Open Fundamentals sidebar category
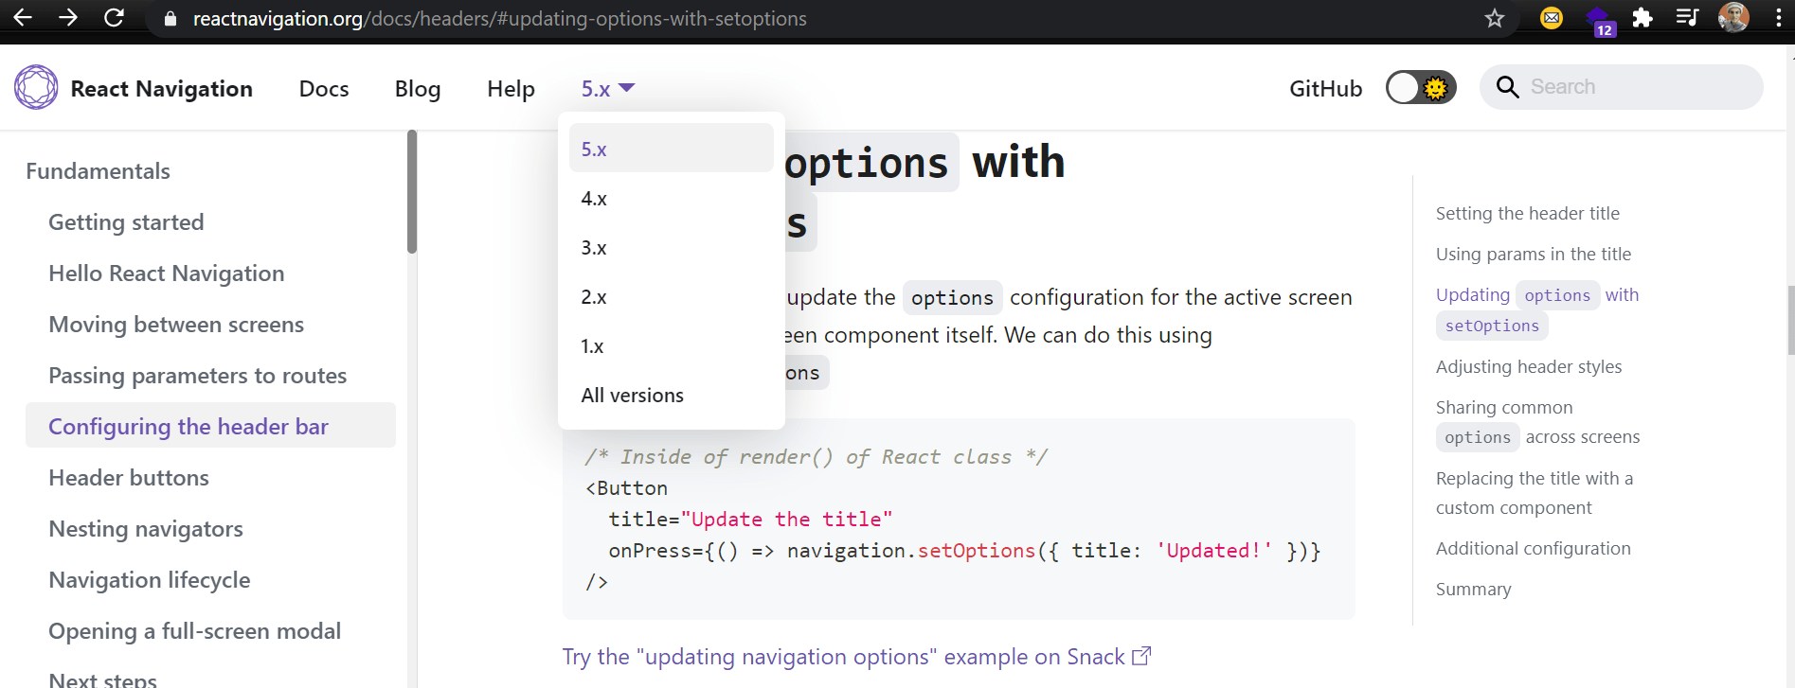 click(x=99, y=171)
